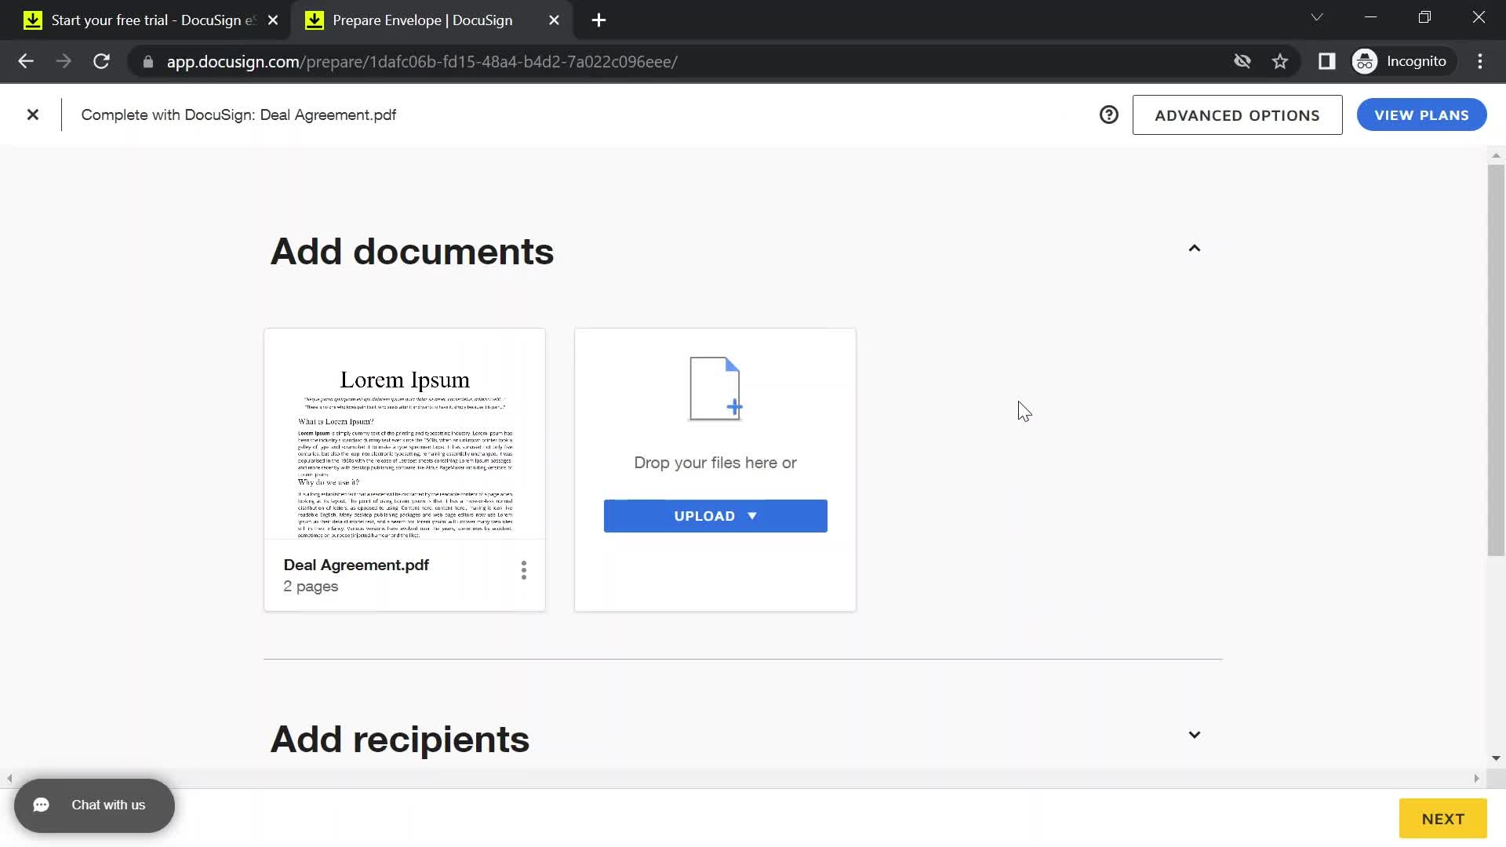Collapse the Add documents section
Screen dimensions: 1506x847
(x=1195, y=248)
